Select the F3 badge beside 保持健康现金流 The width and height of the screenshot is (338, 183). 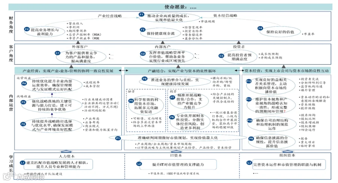click(x=142, y=30)
